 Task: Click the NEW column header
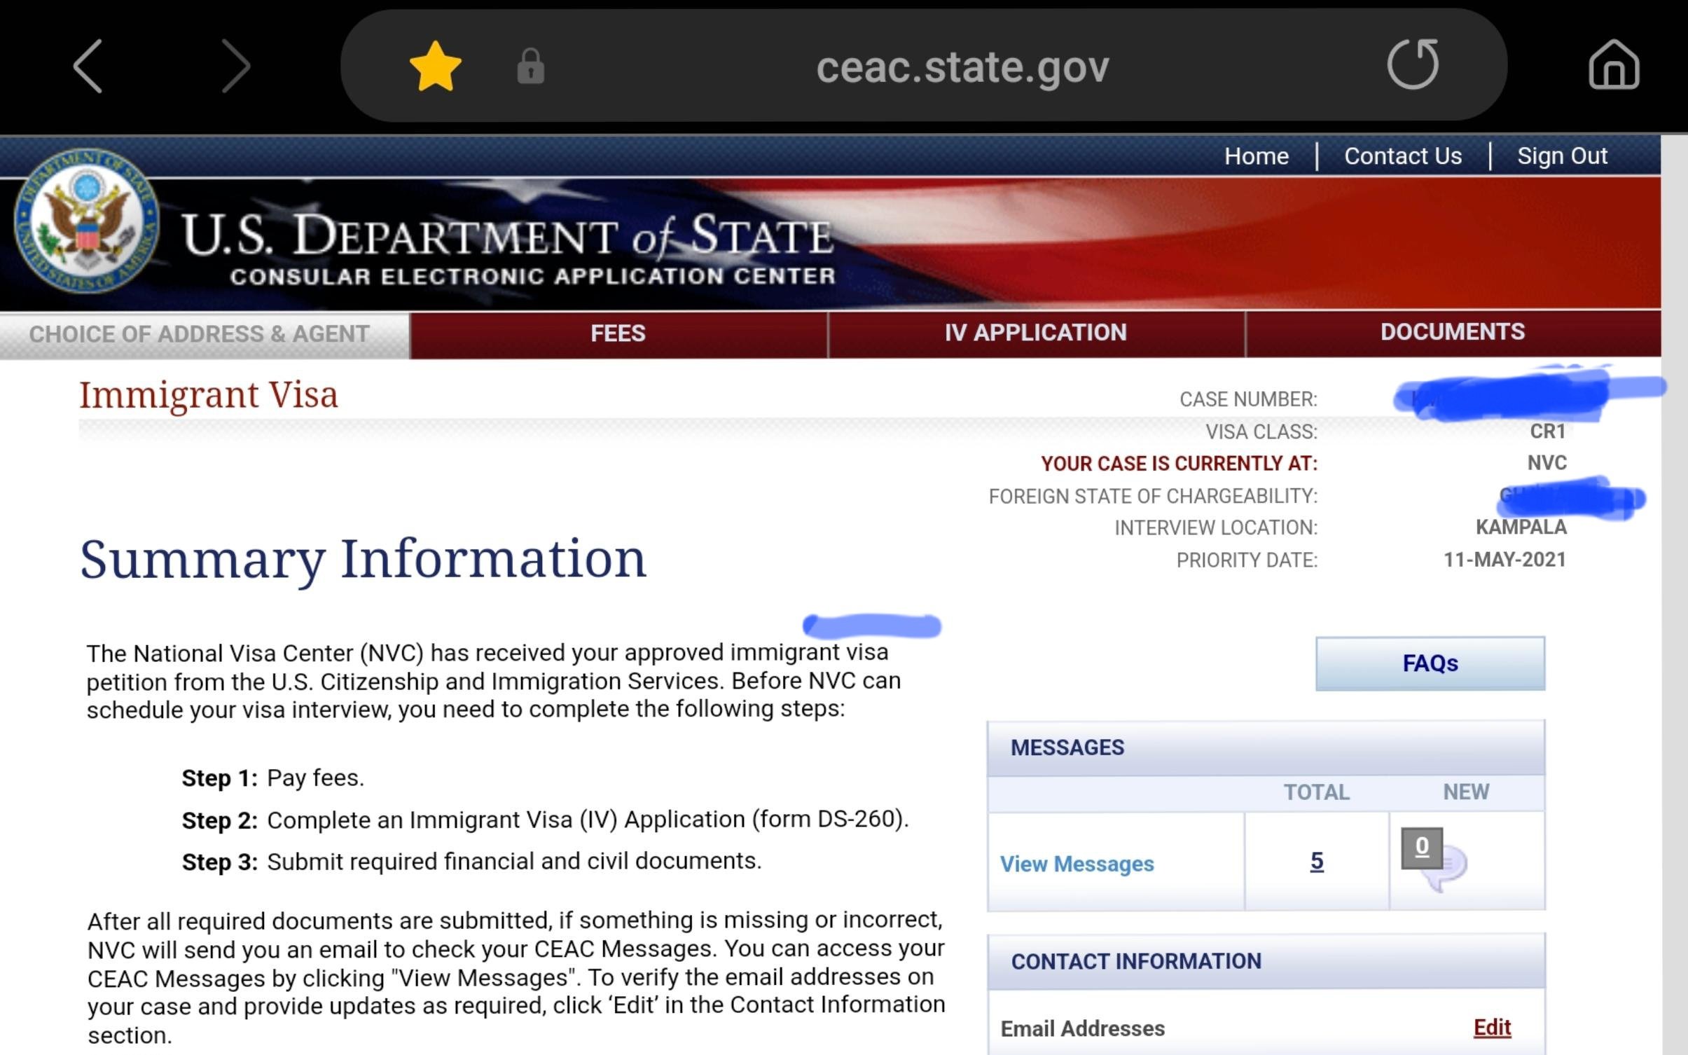(1466, 792)
